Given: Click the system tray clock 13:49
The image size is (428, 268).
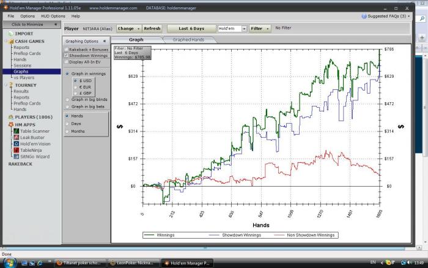Looking at the screenshot, I should pyautogui.click(x=419, y=262).
